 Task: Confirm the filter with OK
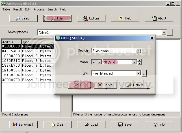point(79,85)
